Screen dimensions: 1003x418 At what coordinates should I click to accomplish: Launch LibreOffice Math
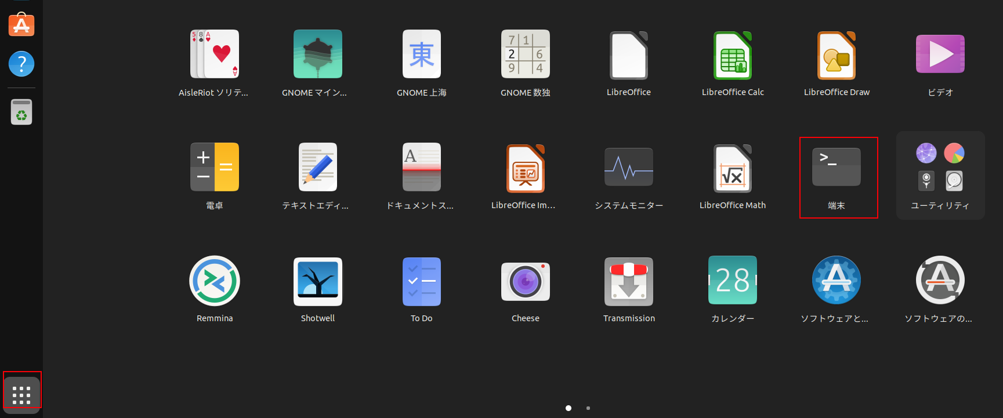(x=733, y=168)
